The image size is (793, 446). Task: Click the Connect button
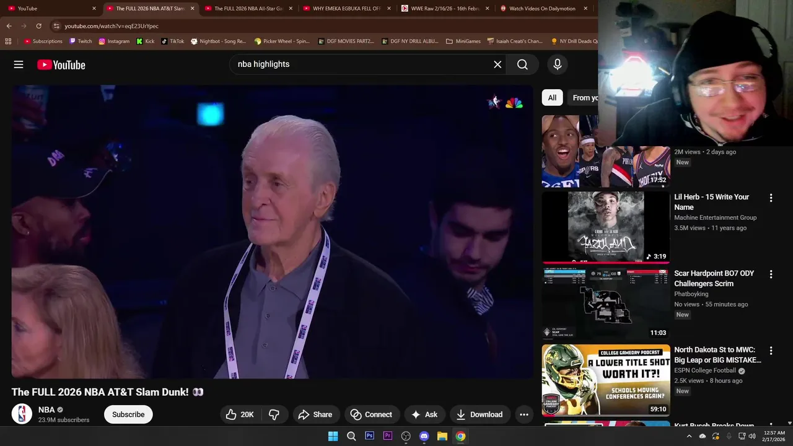coord(371,414)
